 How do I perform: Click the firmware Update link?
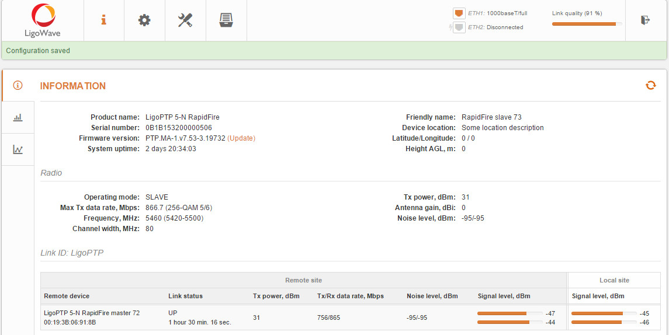241,138
